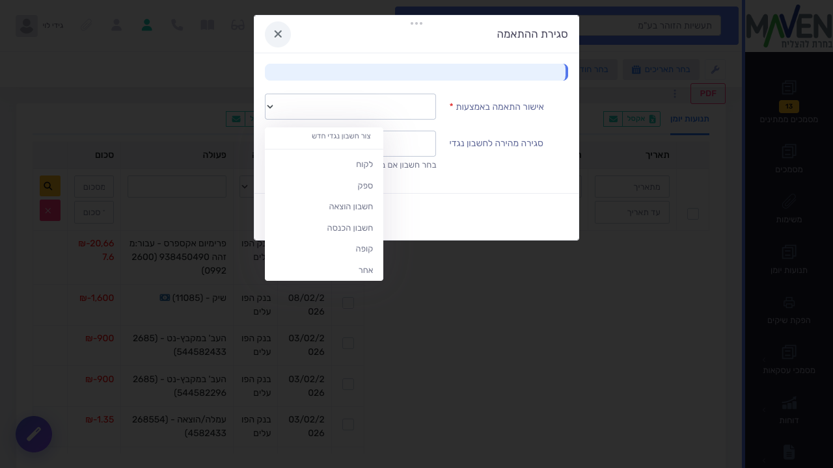Screen dimensions: 833x468
Task: Click the מתאריך from-date field
Action: [632, 187]
